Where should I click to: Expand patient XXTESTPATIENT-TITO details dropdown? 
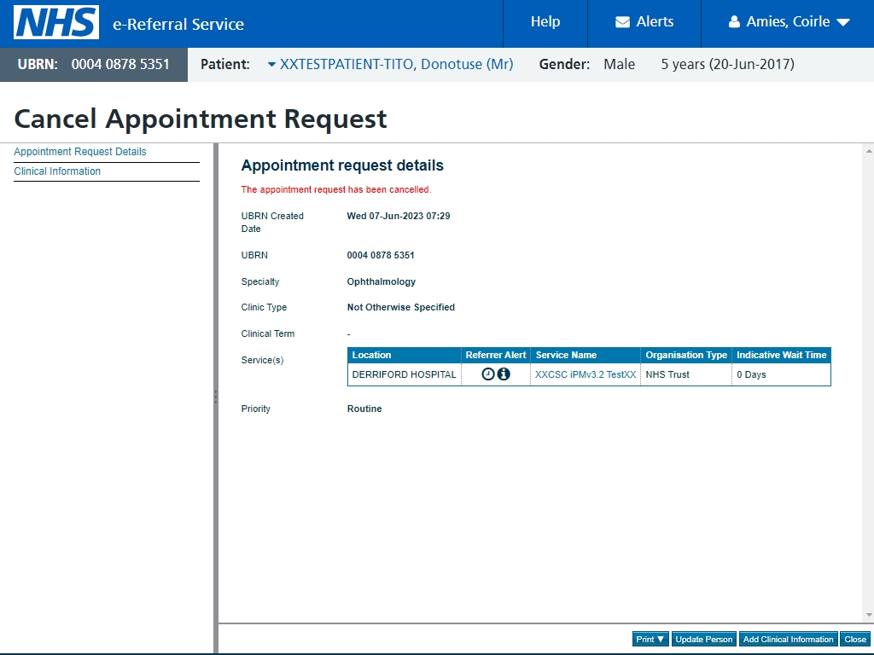(x=390, y=64)
